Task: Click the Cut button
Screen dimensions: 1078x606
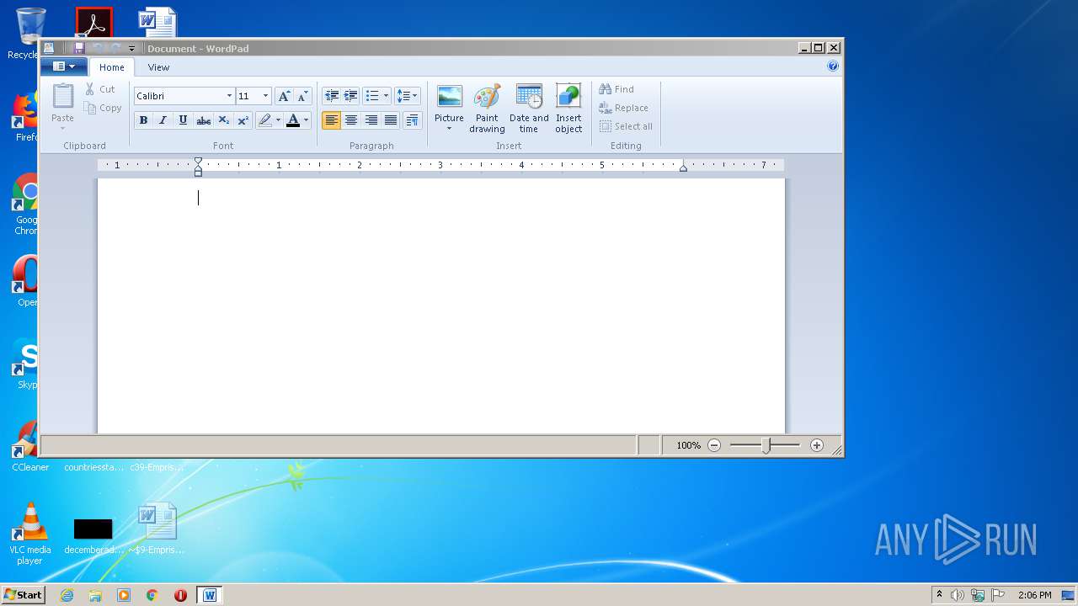Action: tap(100, 89)
